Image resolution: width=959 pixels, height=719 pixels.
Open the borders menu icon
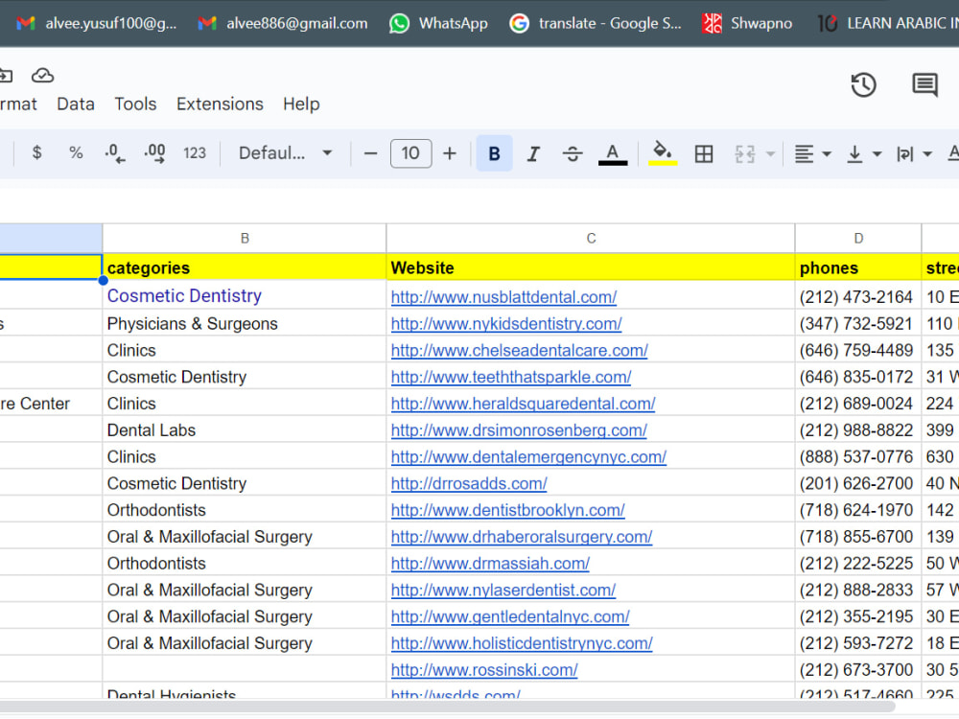tap(703, 153)
